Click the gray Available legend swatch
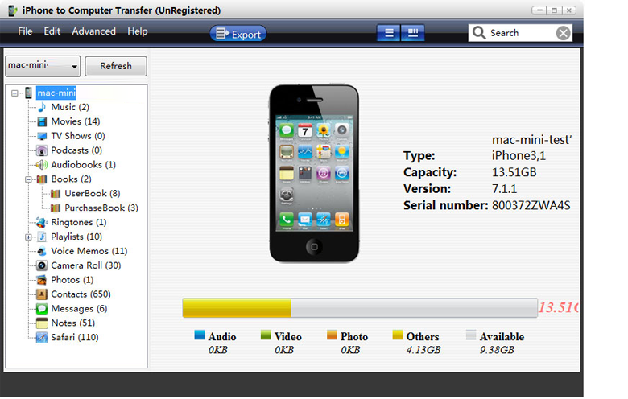 (x=471, y=335)
